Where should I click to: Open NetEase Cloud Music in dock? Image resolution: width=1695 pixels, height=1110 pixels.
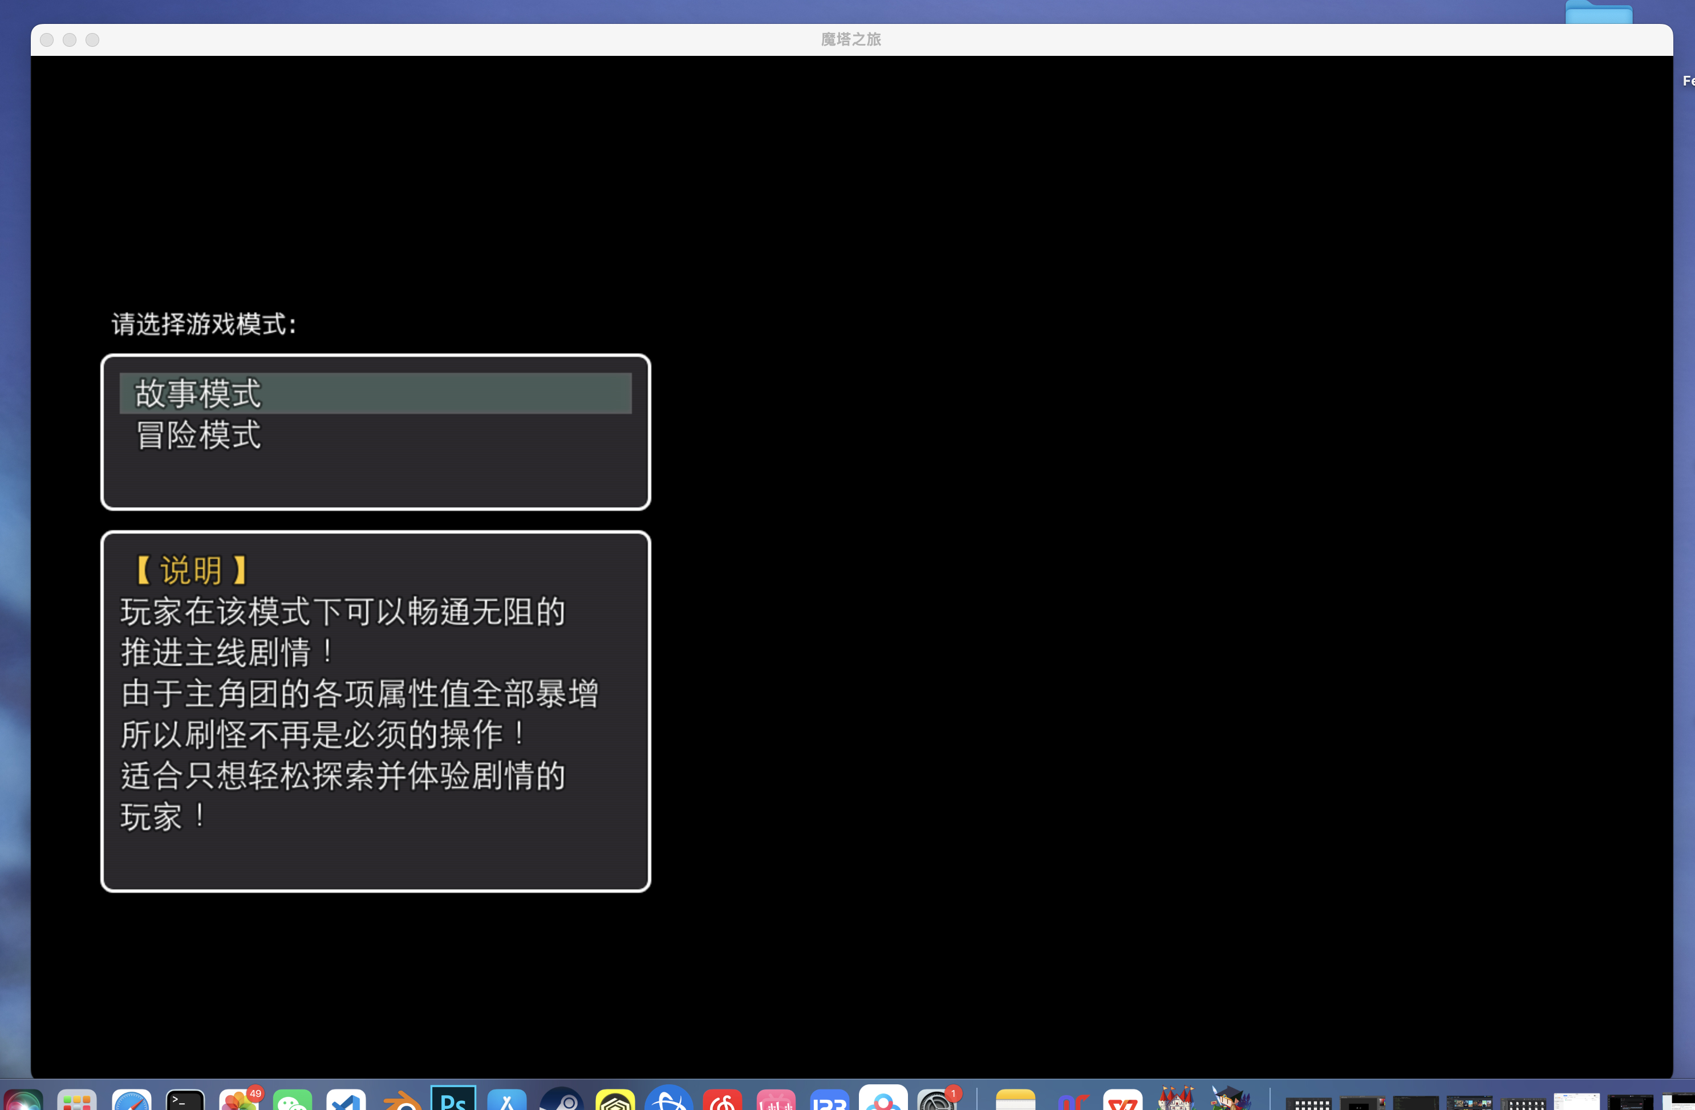[722, 1100]
